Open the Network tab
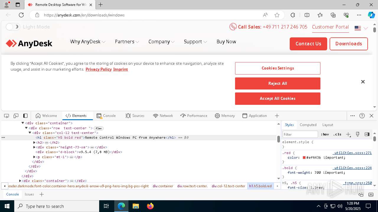The width and height of the screenshot is (378, 212). (x=163, y=116)
